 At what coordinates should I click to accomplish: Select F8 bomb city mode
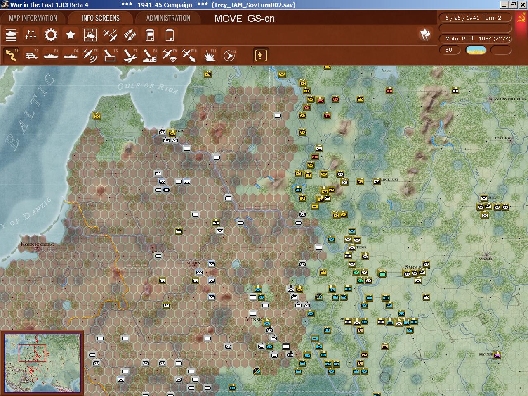[150, 55]
